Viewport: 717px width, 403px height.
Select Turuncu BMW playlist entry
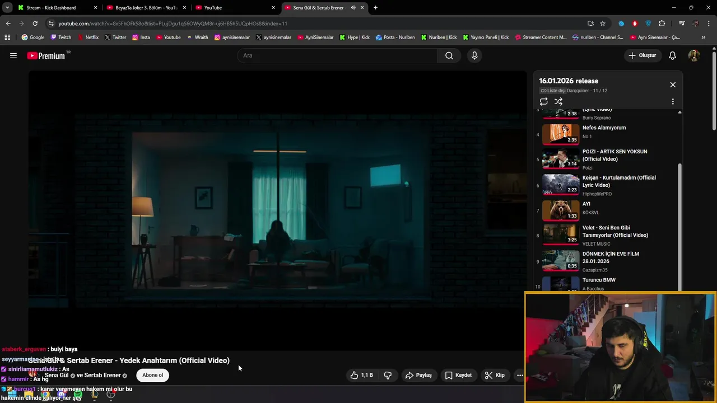coord(607,284)
